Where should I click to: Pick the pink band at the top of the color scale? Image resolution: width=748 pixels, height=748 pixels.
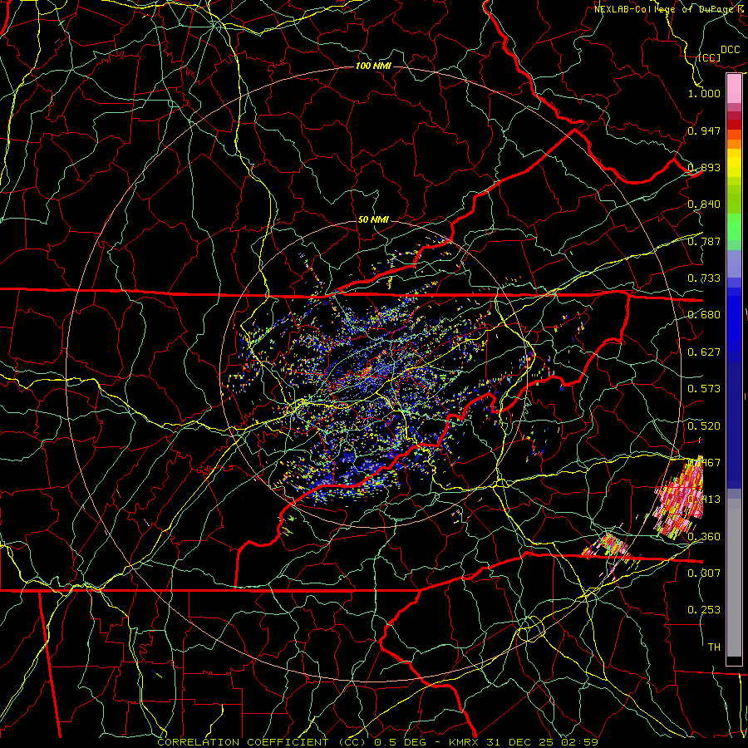(x=734, y=89)
